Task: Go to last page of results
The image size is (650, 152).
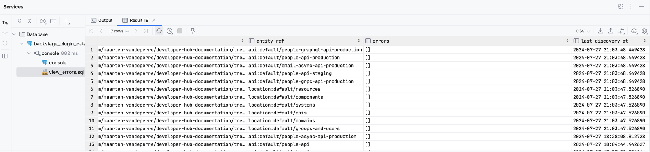Action: coord(146,31)
